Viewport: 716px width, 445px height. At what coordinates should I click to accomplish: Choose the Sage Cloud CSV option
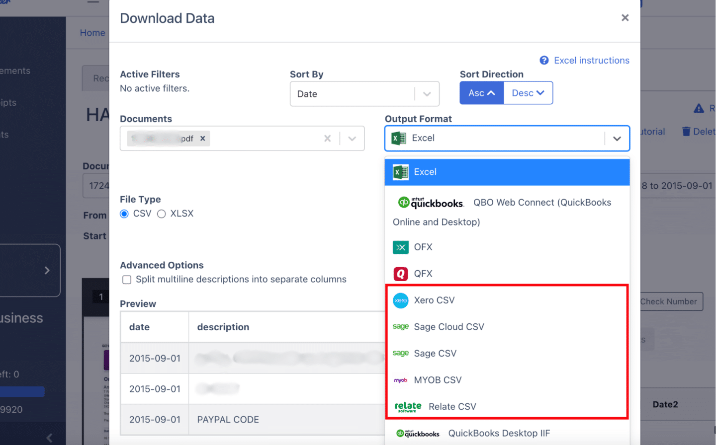[507, 327]
